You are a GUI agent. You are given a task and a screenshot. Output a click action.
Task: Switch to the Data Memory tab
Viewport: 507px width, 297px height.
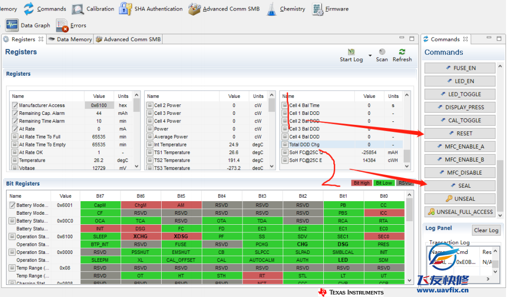70,39
